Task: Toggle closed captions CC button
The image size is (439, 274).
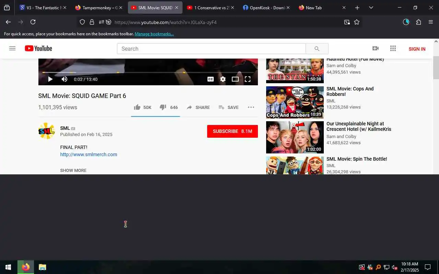Action: tap(211, 79)
